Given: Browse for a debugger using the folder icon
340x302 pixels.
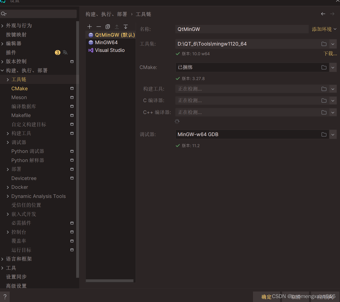Looking at the screenshot, I should click(324, 134).
